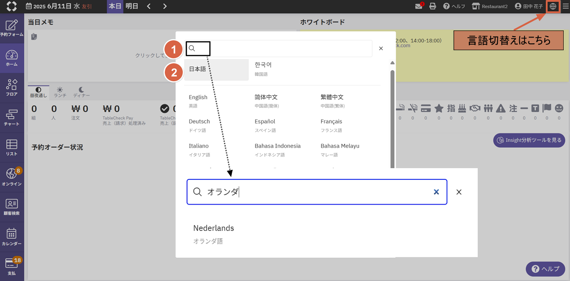Open the チャート timeline view
The width and height of the screenshot is (570, 281).
coord(12,118)
